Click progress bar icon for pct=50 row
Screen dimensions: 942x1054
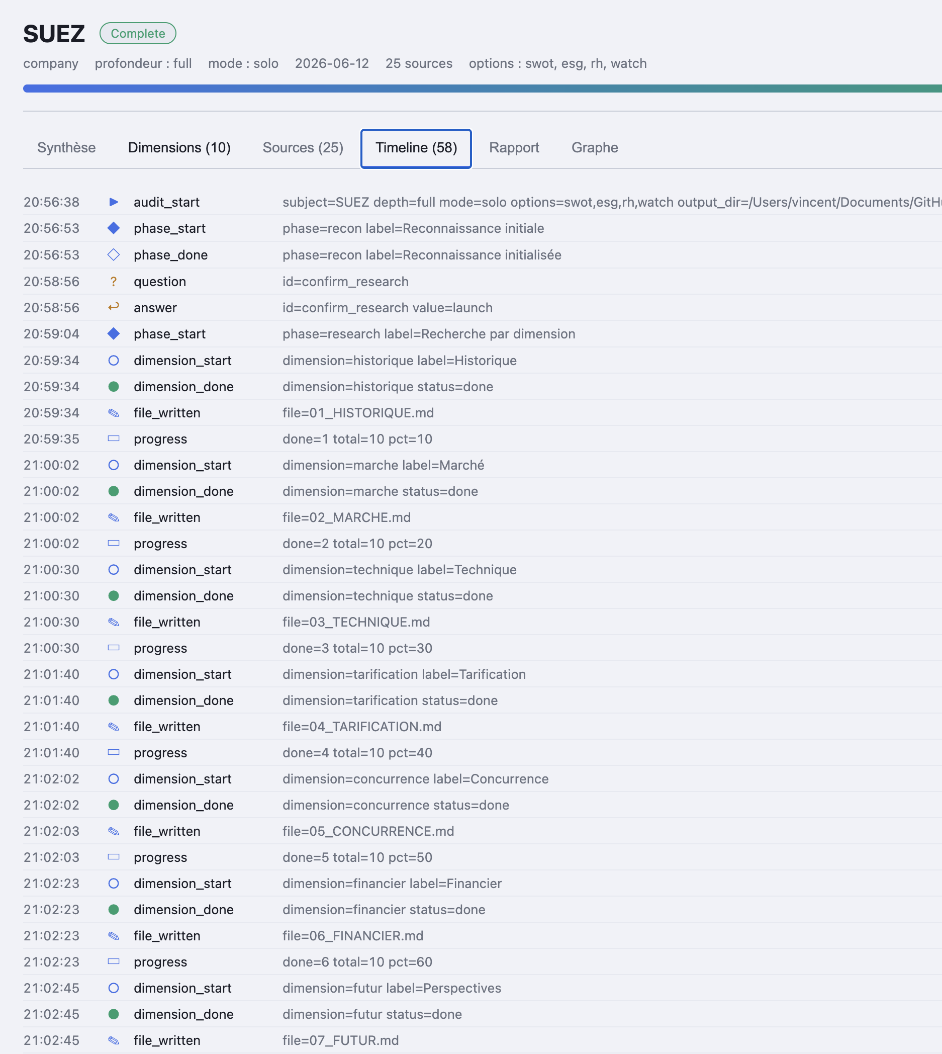(114, 857)
